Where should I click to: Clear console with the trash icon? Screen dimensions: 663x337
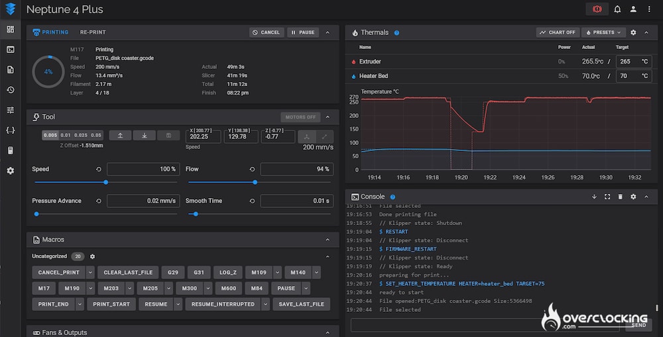pyautogui.click(x=620, y=197)
